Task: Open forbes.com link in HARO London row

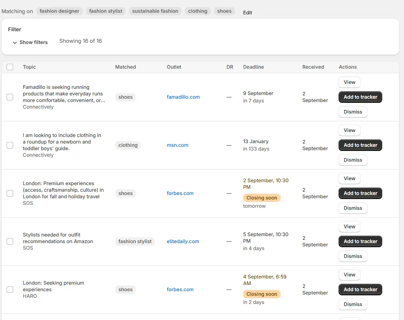Action: (180, 290)
